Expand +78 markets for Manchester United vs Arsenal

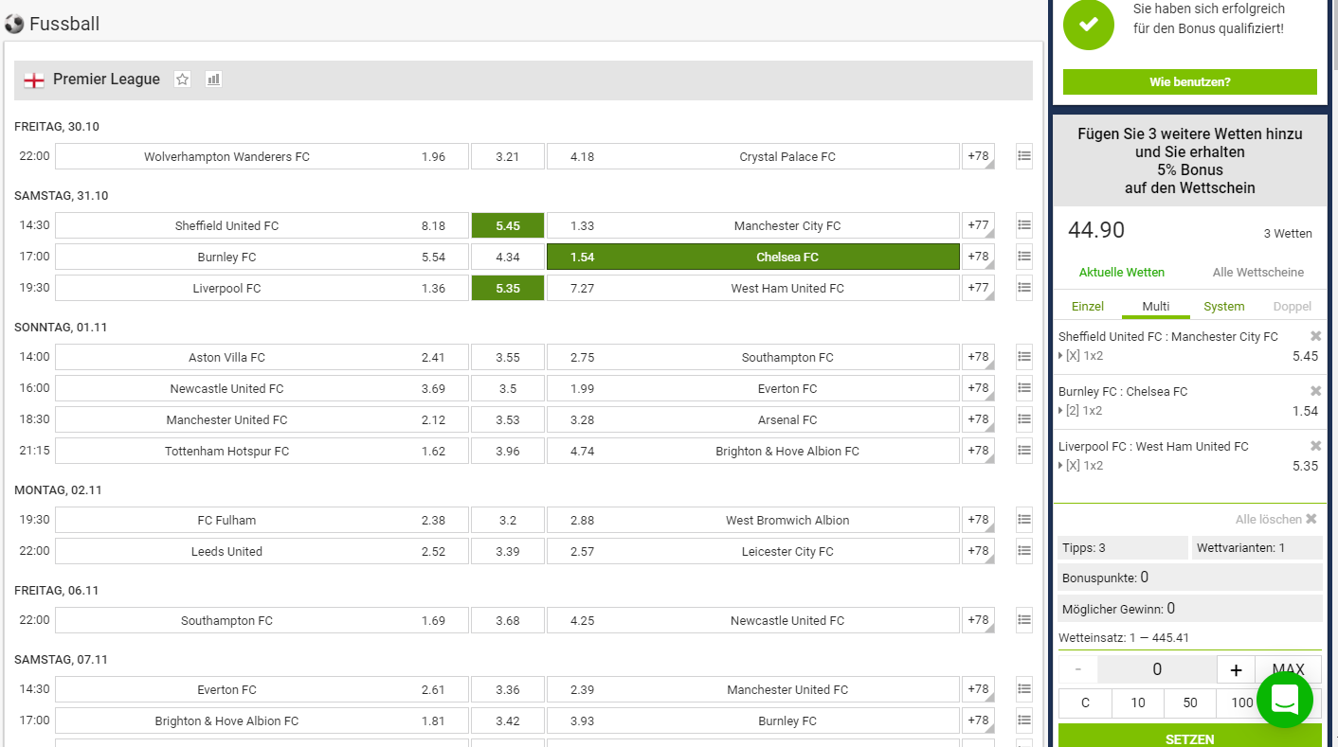click(x=979, y=419)
